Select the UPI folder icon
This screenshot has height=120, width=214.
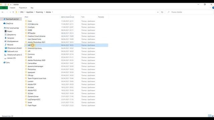[x=26, y=51]
